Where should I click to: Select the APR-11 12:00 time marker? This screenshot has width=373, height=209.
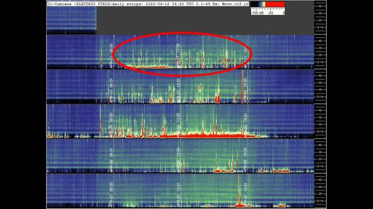tap(178, 56)
